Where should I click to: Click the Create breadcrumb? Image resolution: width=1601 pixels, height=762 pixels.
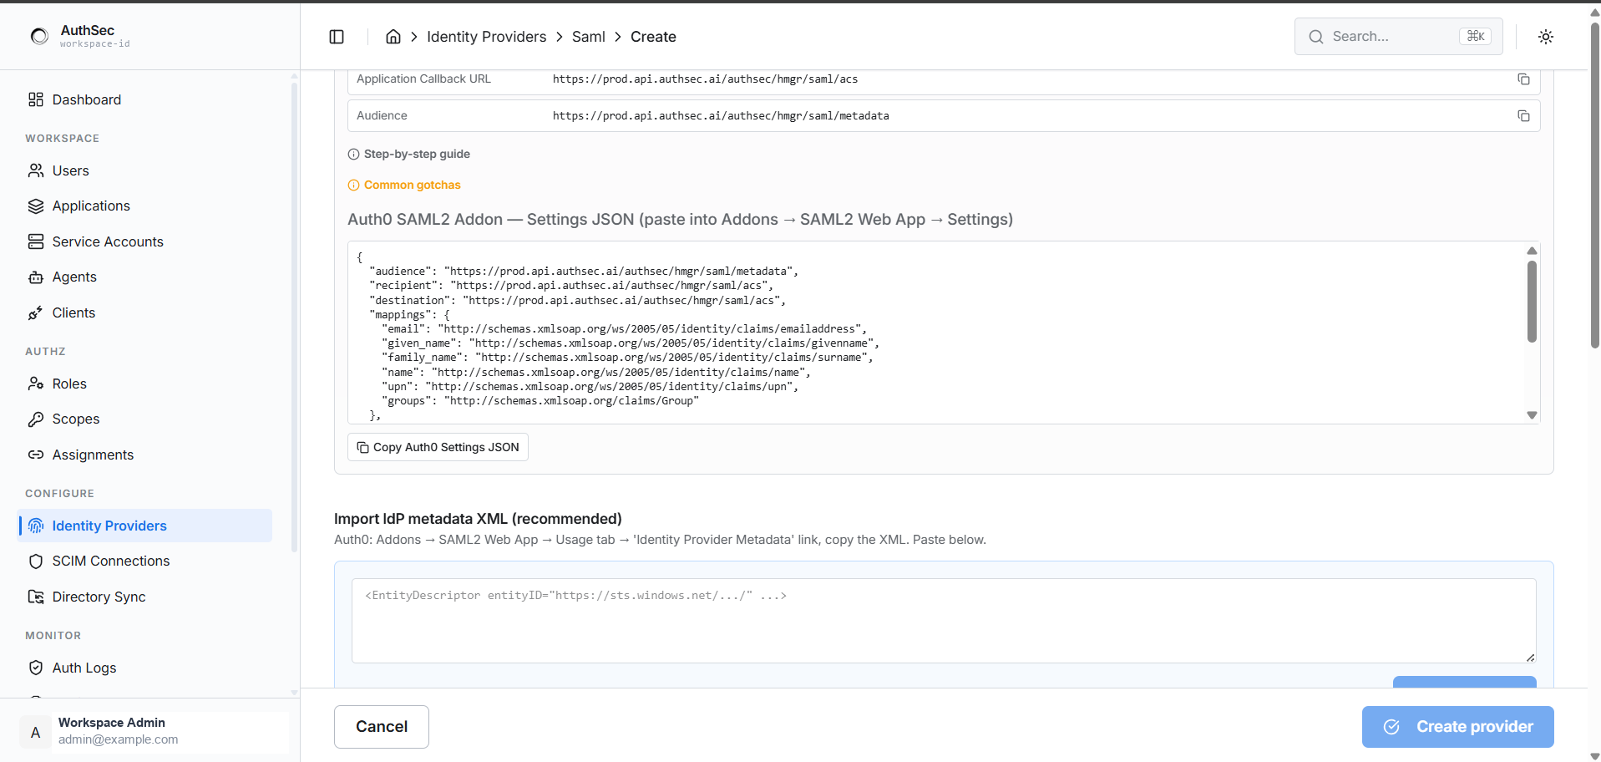tap(653, 37)
